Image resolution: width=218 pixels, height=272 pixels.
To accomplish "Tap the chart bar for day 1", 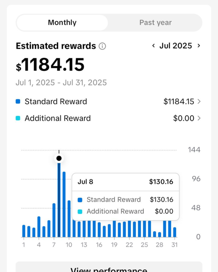I will (24, 231).
